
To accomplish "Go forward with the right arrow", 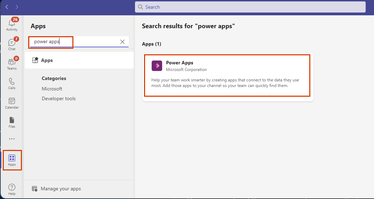I will pos(17,7).
